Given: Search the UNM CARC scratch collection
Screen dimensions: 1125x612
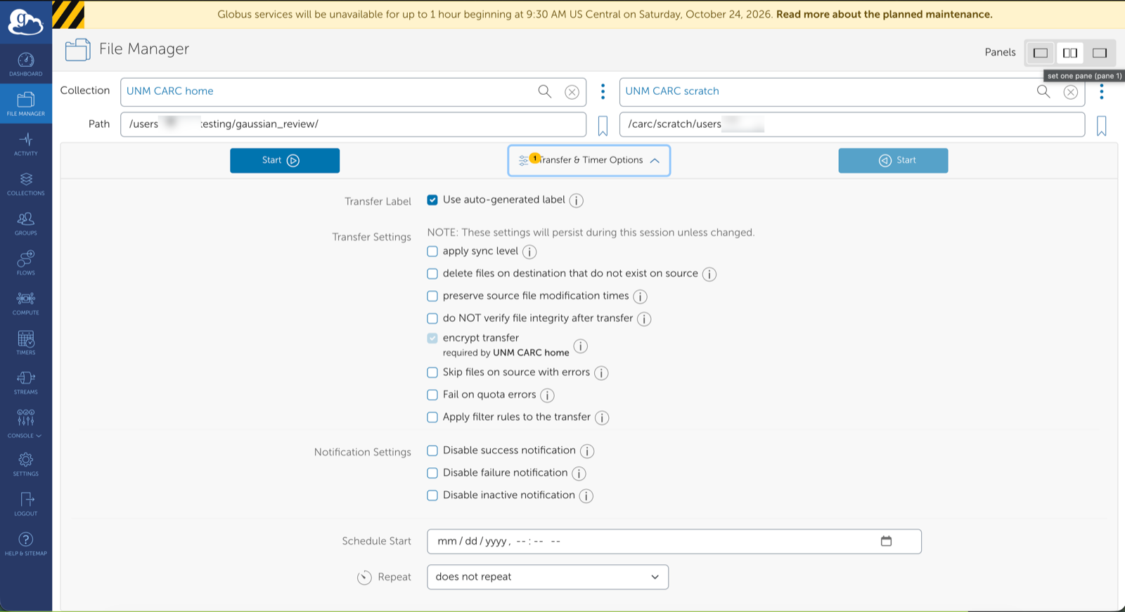Looking at the screenshot, I should point(1043,91).
